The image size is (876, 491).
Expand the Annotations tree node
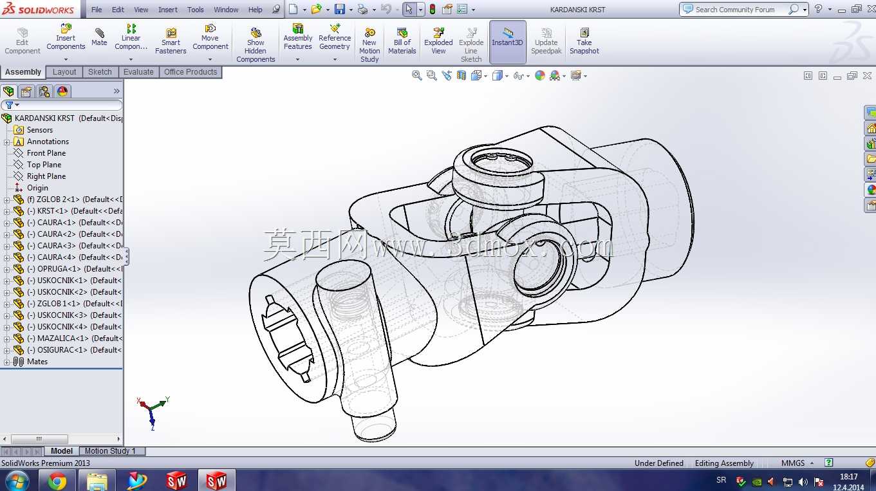tap(6, 142)
